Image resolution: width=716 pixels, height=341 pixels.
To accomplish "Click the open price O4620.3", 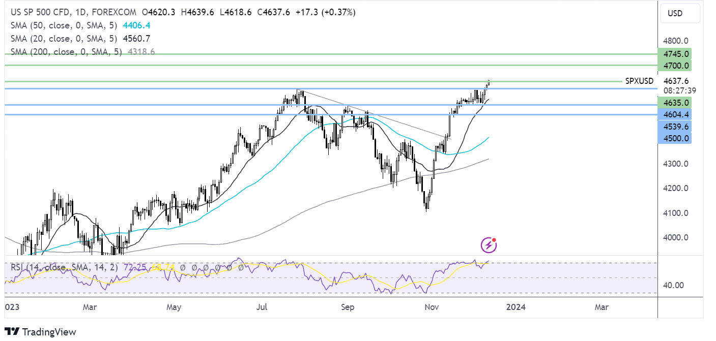I will click(159, 12).
